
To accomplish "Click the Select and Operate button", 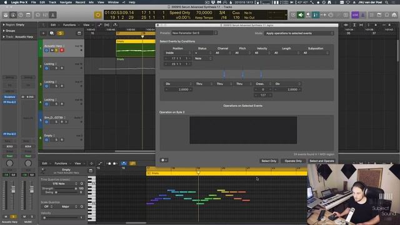I will coord(322,161).
